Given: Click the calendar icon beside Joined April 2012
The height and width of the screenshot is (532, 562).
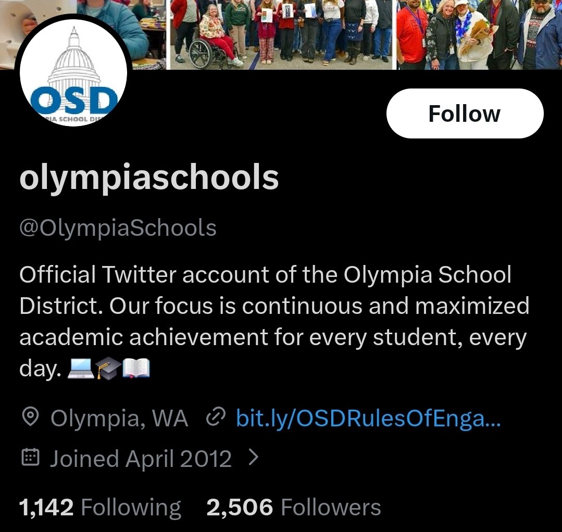Looking at the screenshot, I should 30,458.
